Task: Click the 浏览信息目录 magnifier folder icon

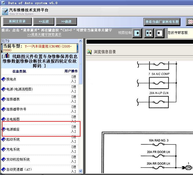Action: click(89, 52)
